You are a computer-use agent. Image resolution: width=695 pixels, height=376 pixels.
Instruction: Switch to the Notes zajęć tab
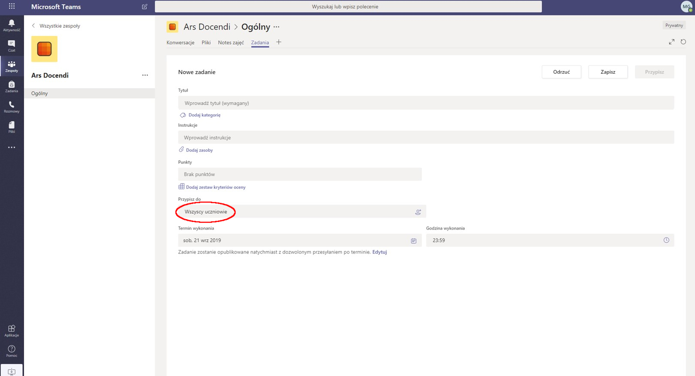click(x=231, y=42)
